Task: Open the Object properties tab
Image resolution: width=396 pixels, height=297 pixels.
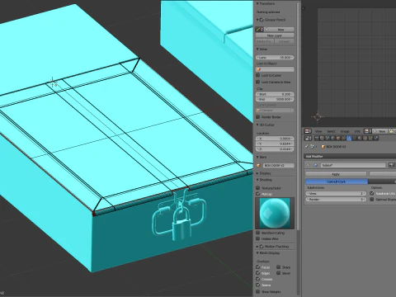Action: click(x=338, y=138)
